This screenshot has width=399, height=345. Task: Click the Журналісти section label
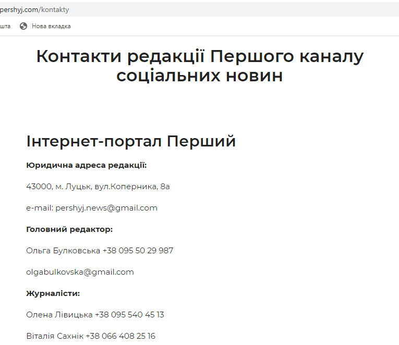(x=53, y=293)
